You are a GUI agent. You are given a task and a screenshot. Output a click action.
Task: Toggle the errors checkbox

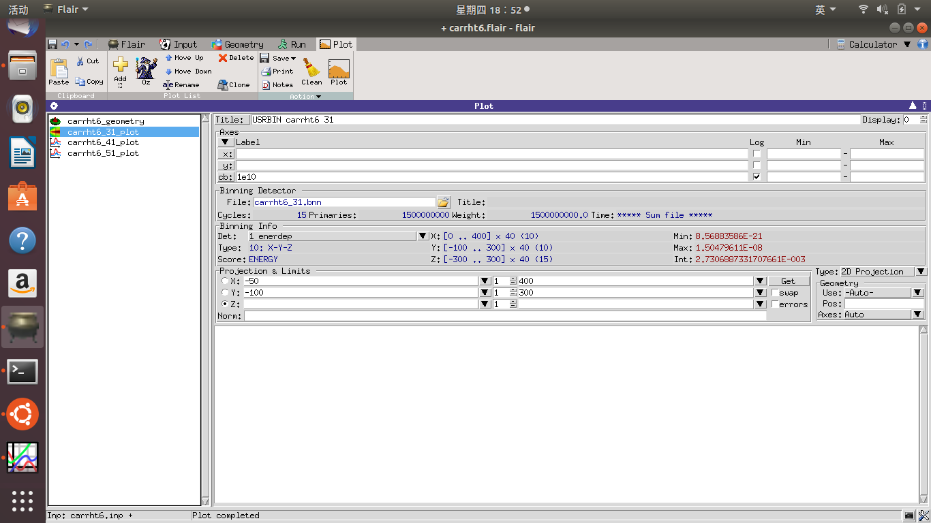[x=776, y=304]
